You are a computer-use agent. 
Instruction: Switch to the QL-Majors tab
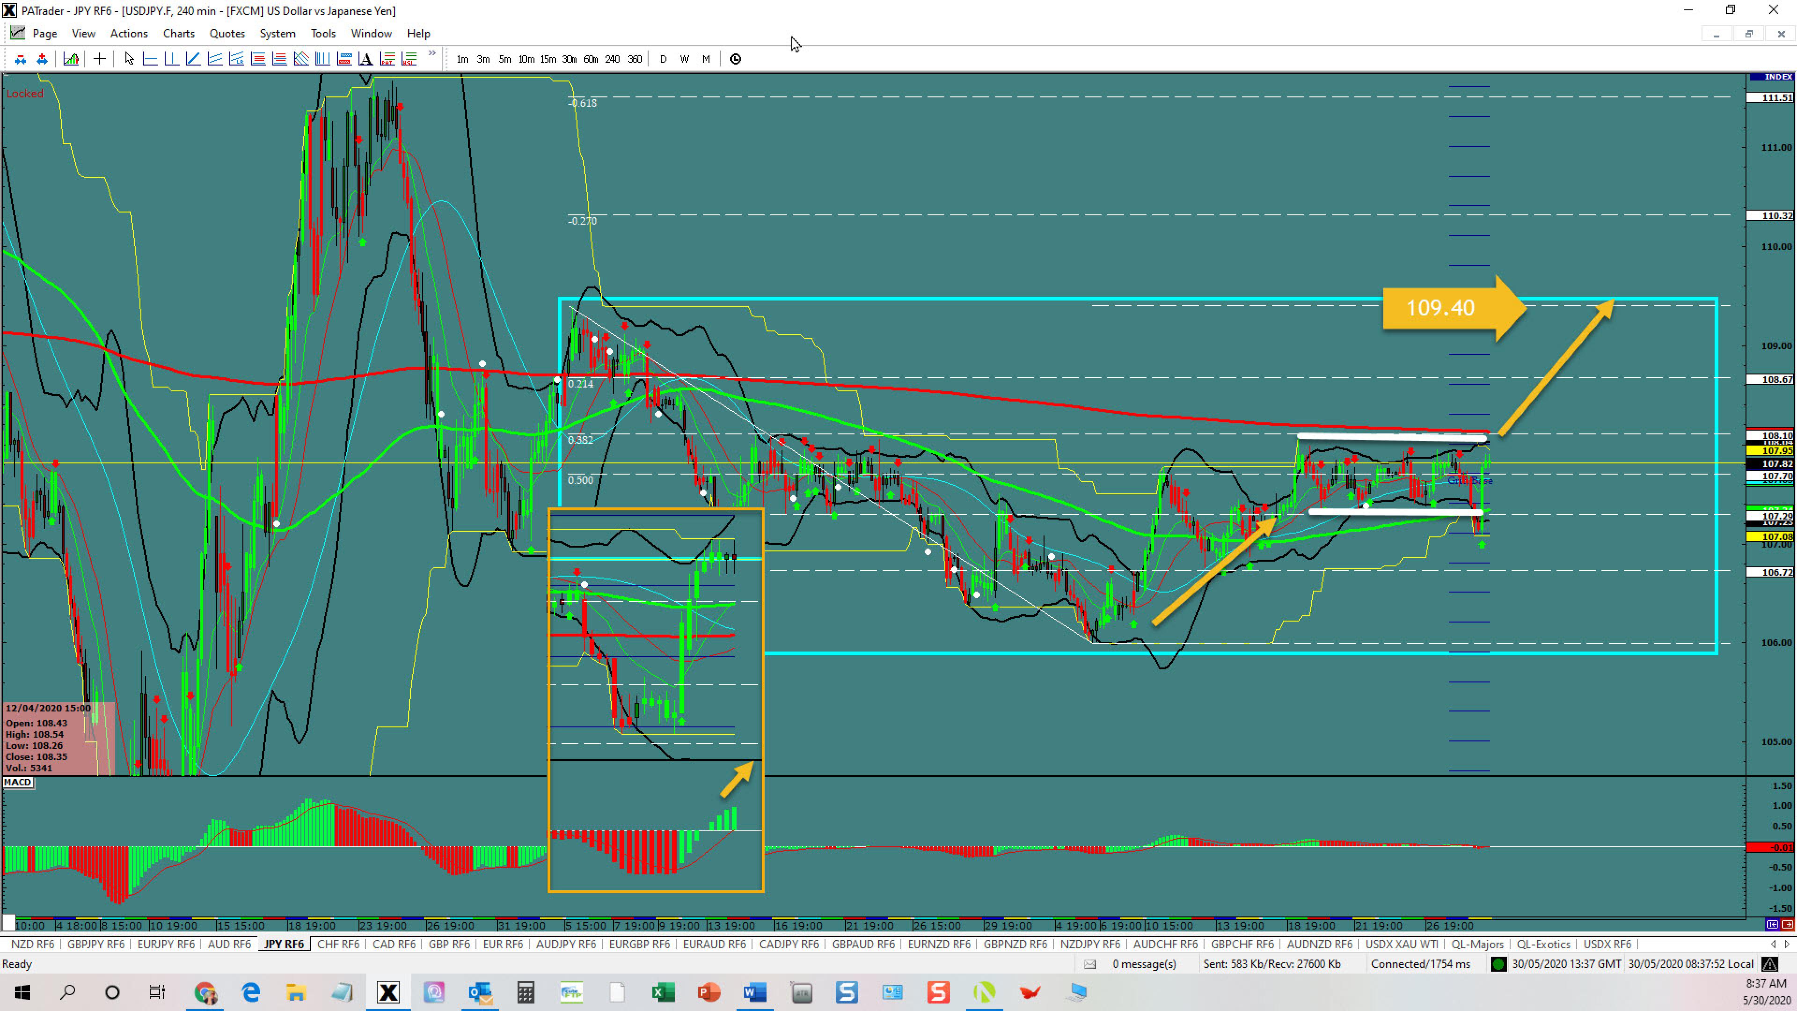tap(1477, 944)
